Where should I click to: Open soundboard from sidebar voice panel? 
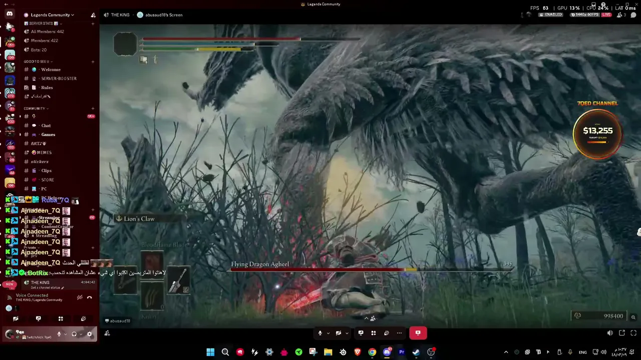tap(83, 318)
